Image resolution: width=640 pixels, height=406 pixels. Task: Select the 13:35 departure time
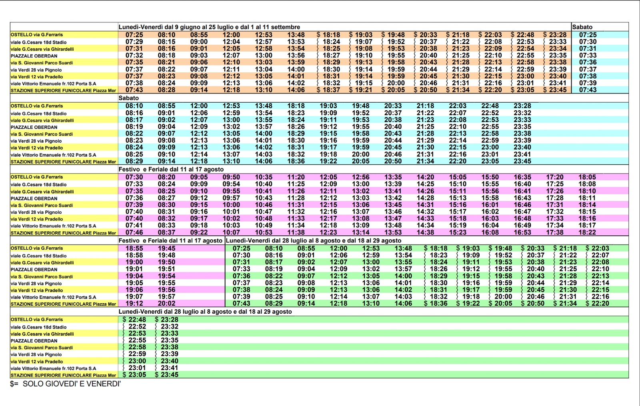pyautogui.click(x=393, y=177)
